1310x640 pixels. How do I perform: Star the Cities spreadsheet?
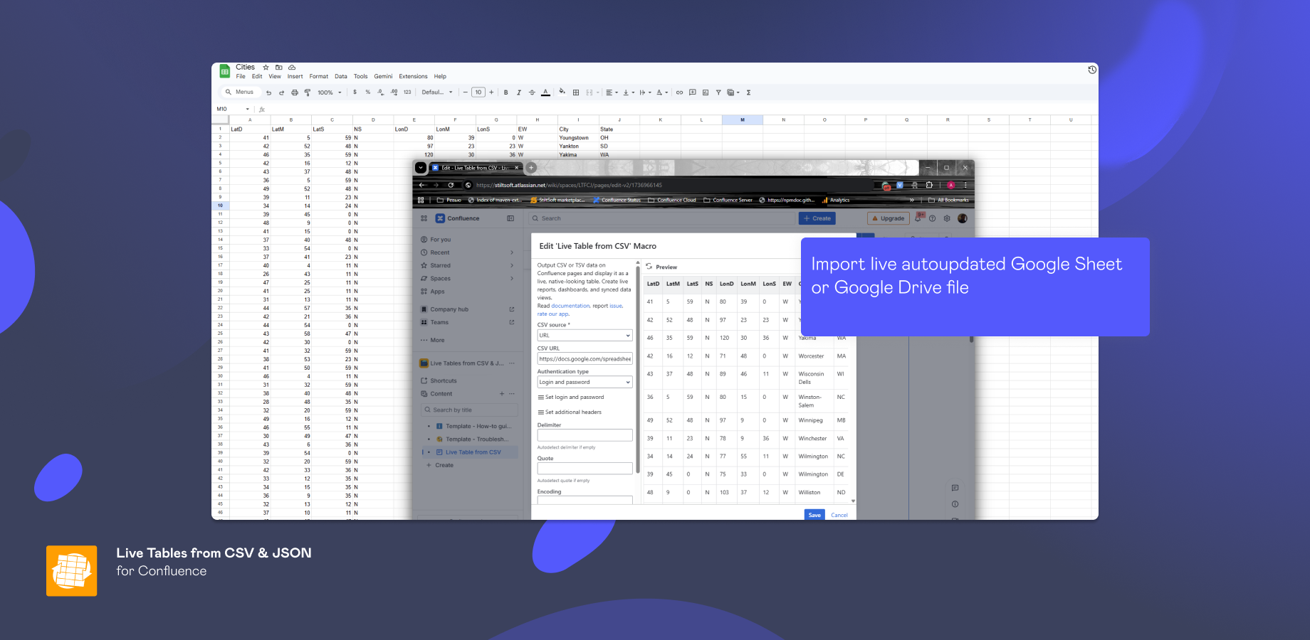(x=265, y=67)
